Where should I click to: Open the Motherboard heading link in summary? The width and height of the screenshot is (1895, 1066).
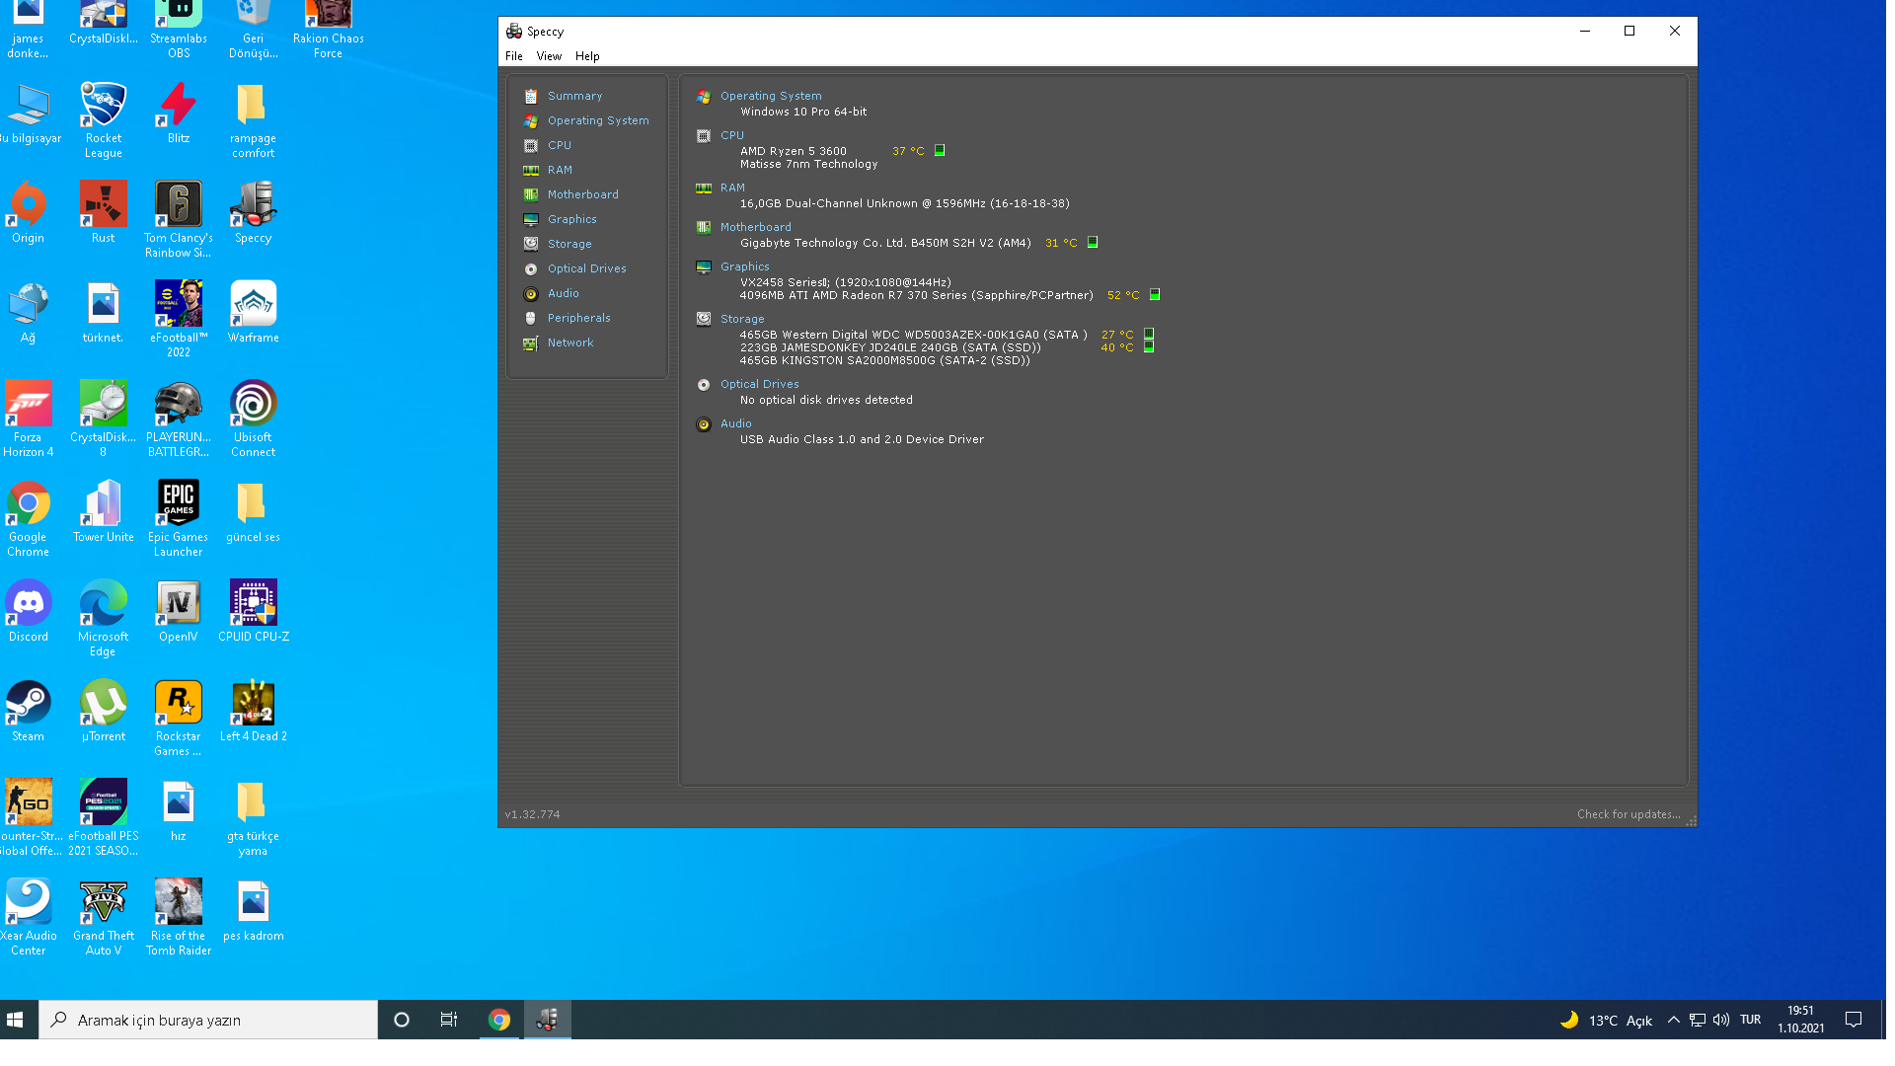point(755,227)
